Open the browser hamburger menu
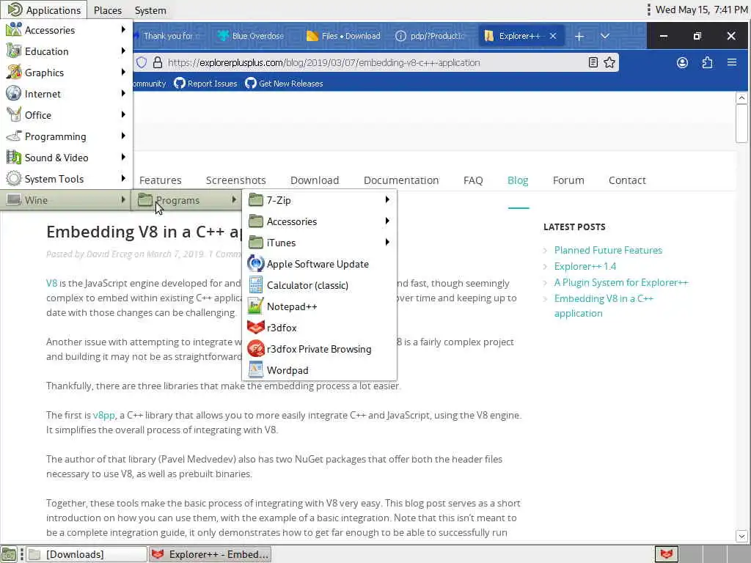 (732, 62)
